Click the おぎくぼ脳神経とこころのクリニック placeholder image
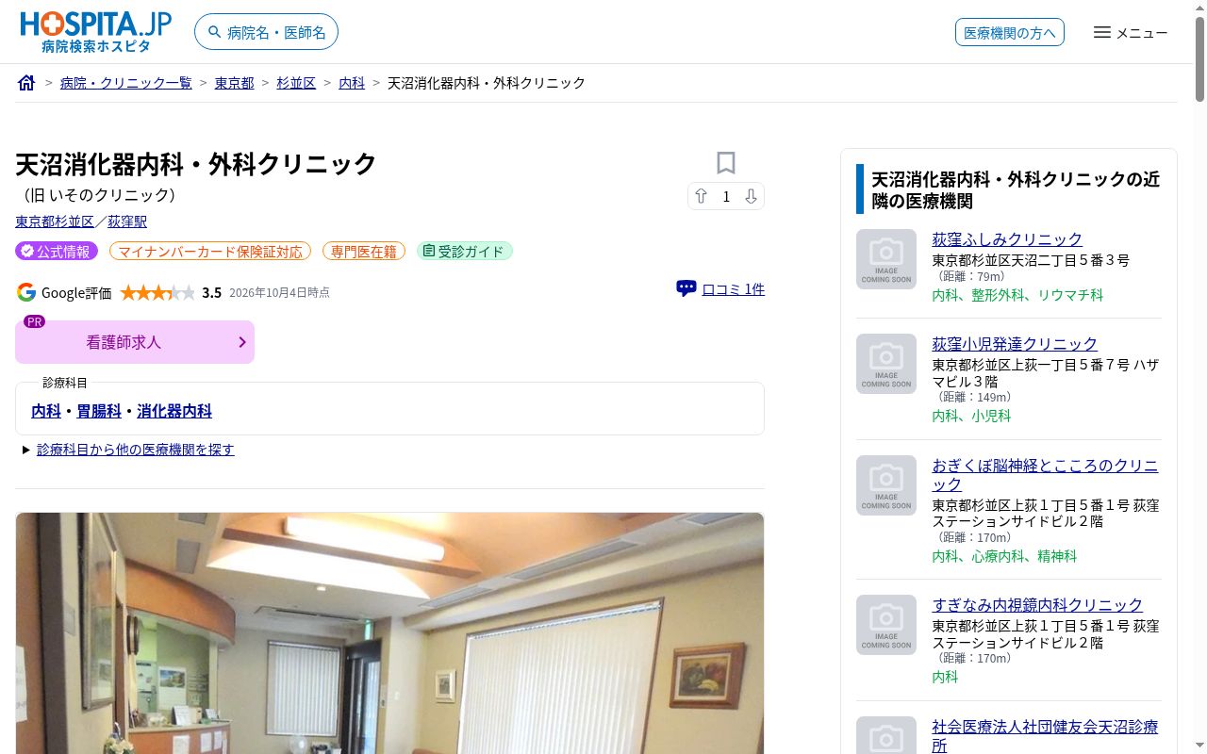Screen dimensions: 1207x754 coord(886,485)
